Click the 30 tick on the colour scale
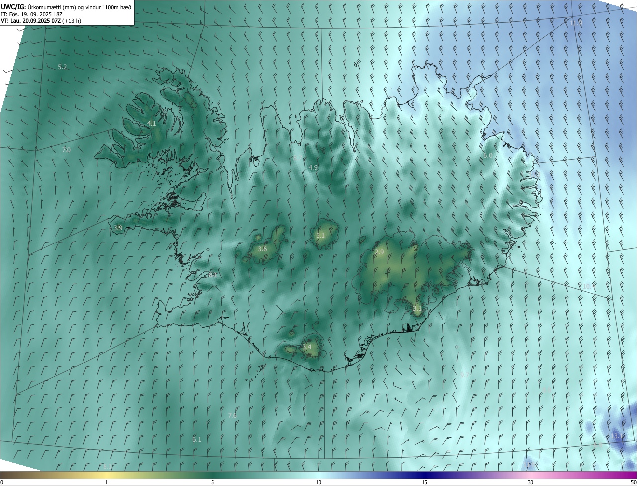 [531, 482]
